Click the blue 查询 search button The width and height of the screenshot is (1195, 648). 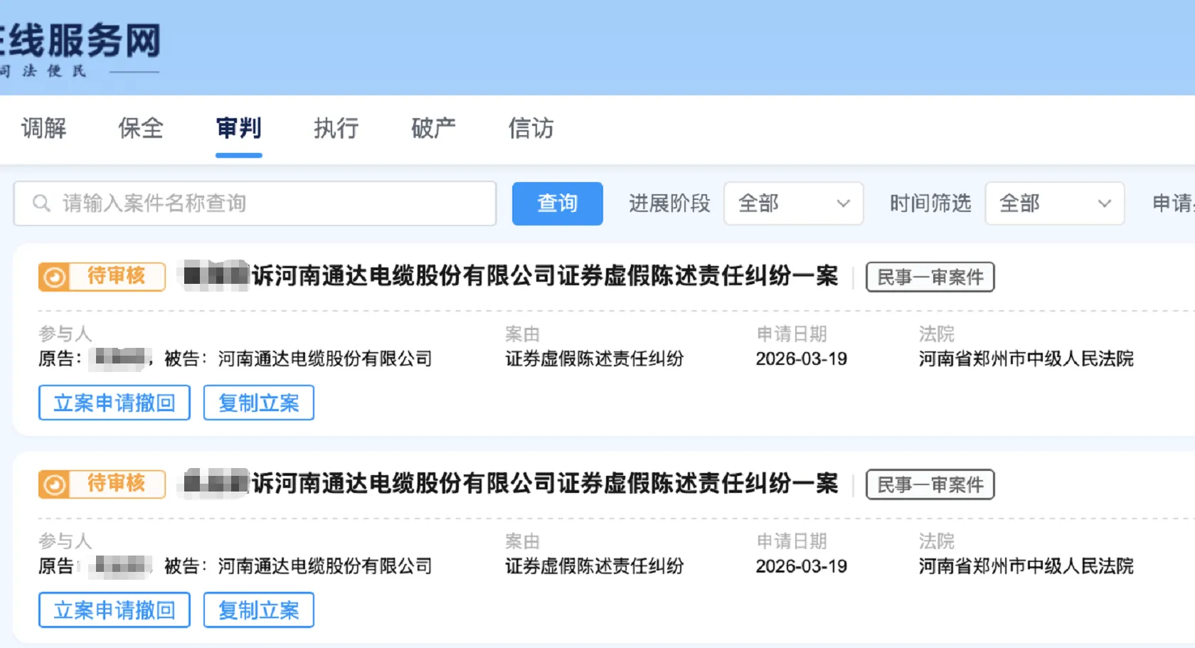click(557, 203)
